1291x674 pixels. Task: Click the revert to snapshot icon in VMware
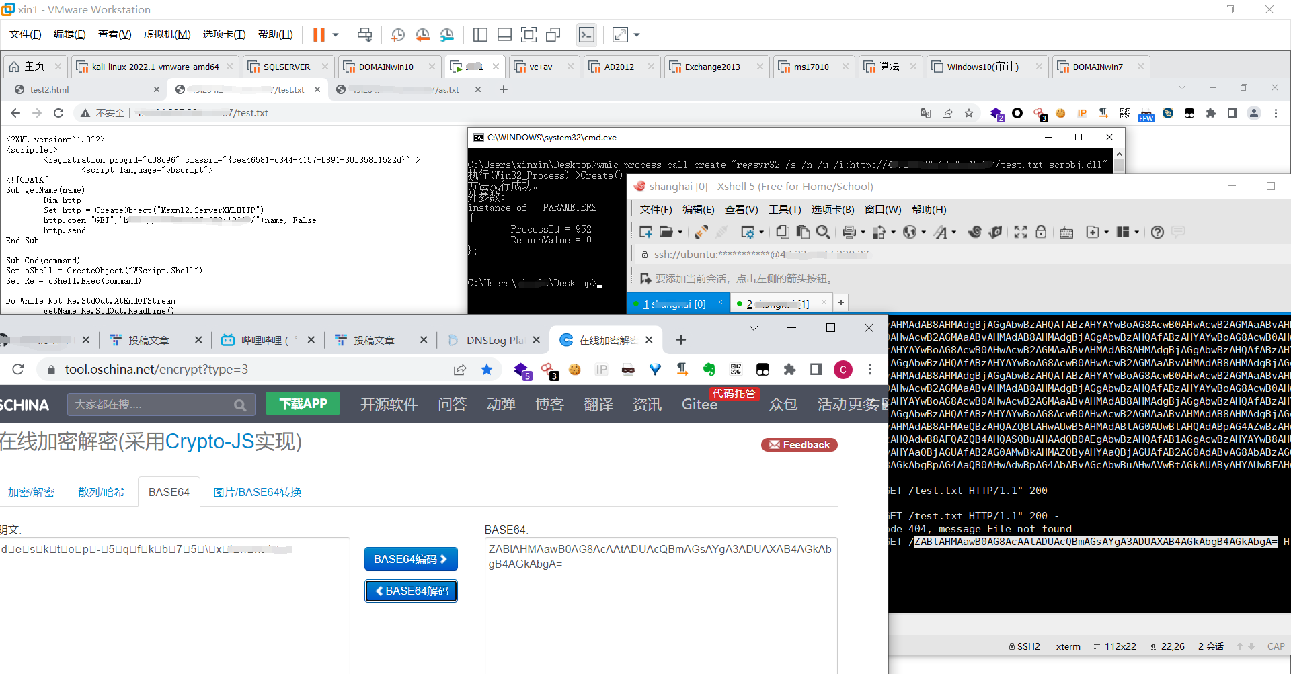(x=422, y=34)
